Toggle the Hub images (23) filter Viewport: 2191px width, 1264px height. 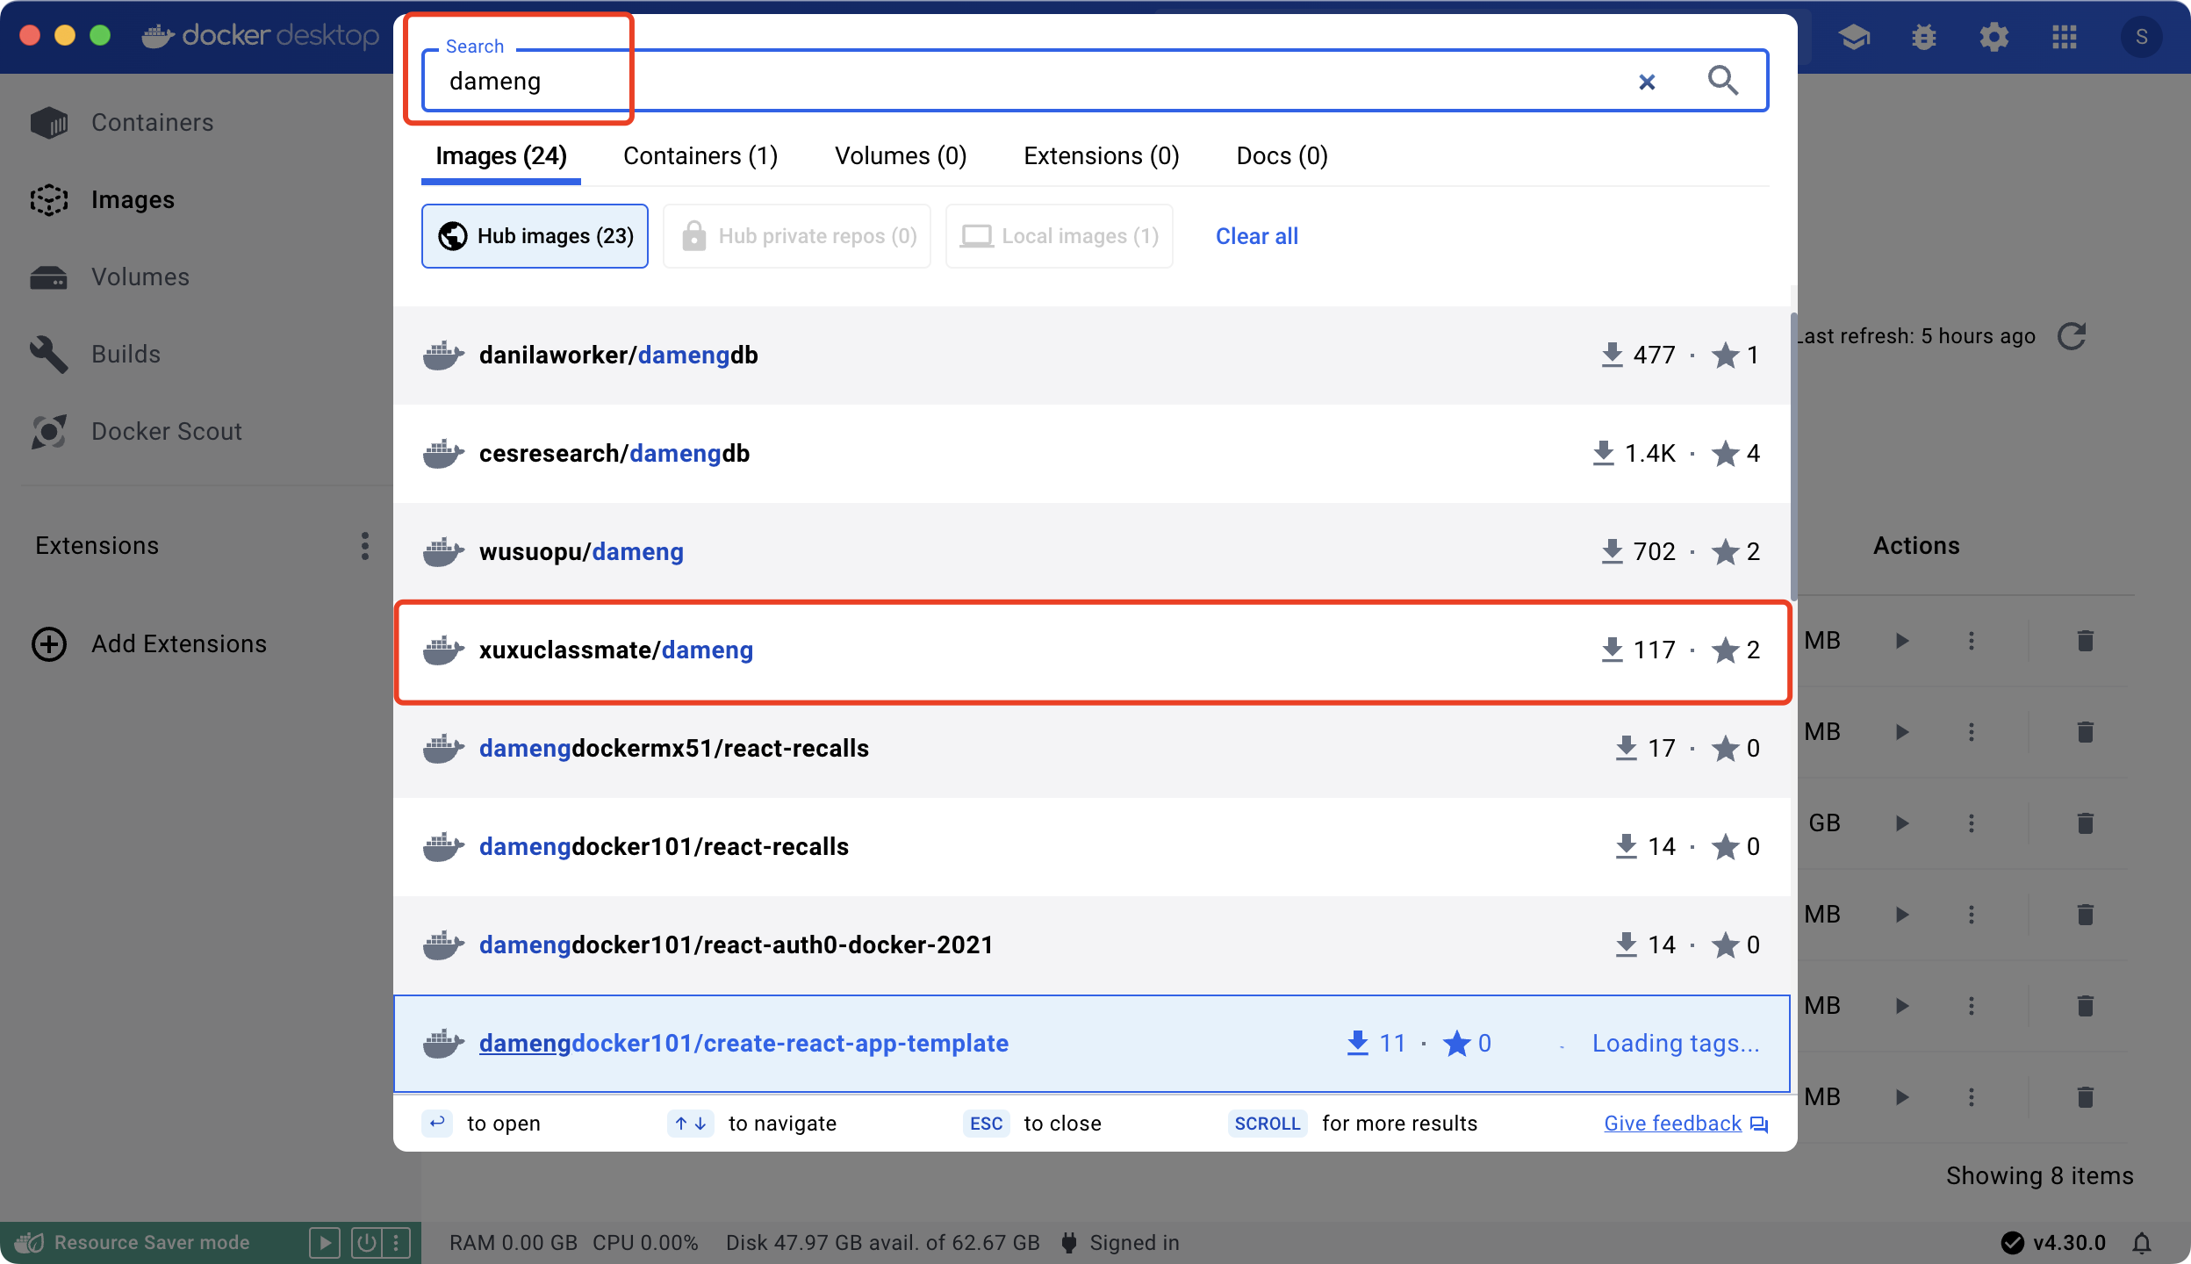(535, 236)
